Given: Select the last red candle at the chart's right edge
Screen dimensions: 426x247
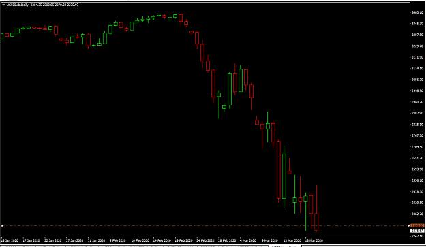Looking at the screenshot, I should pos(316,222).
